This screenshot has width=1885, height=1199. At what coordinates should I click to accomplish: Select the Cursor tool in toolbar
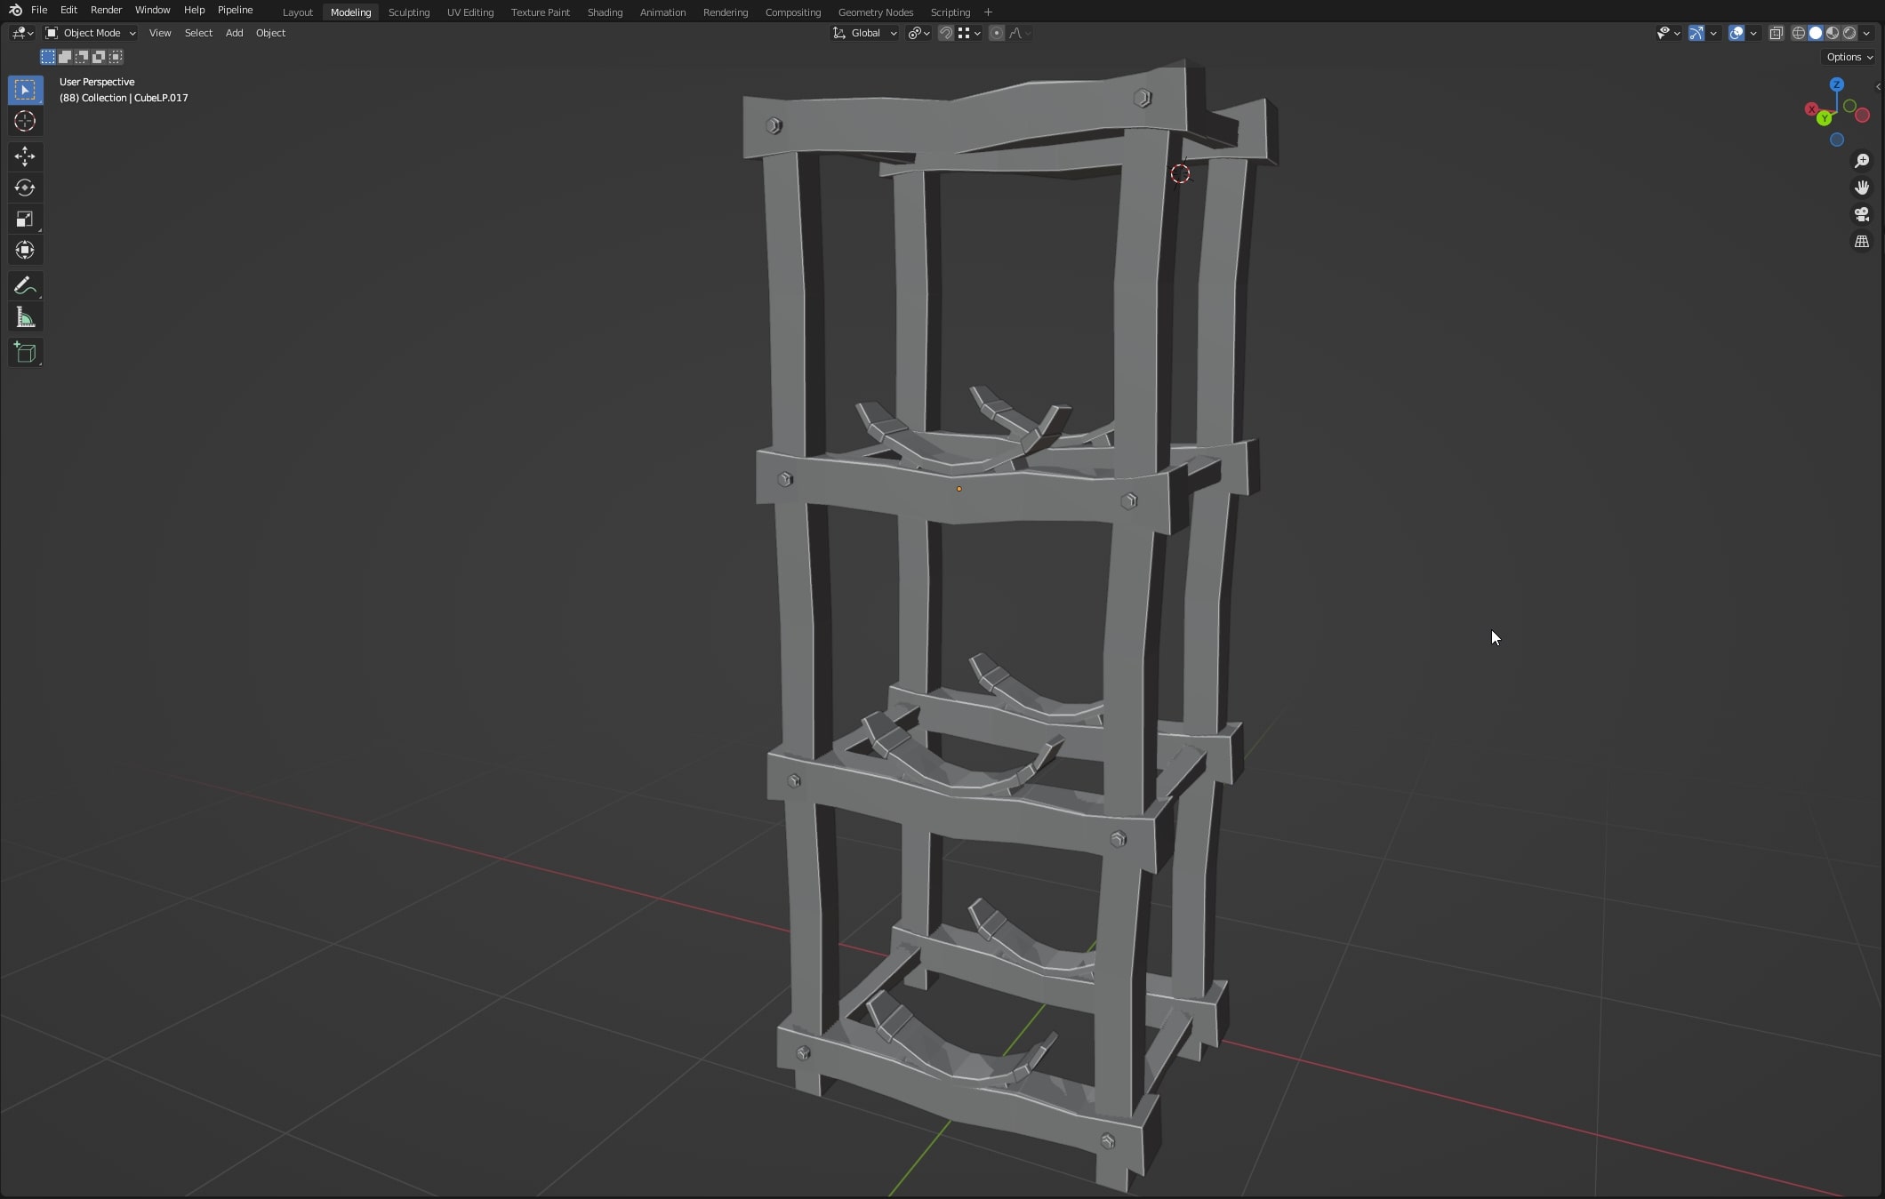click(x=25, y=122)
